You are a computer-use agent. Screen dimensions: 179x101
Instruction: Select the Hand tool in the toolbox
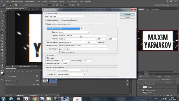click(2, 65)
